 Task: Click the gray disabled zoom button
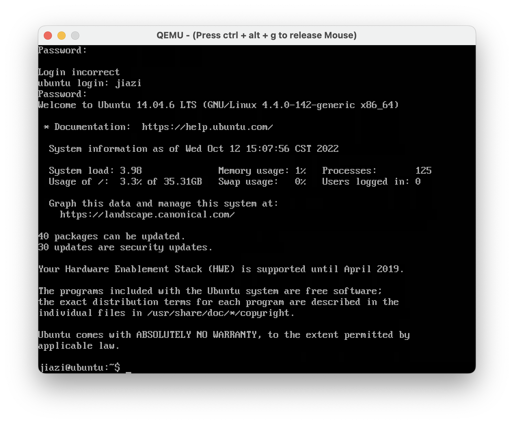click(75, 36)
